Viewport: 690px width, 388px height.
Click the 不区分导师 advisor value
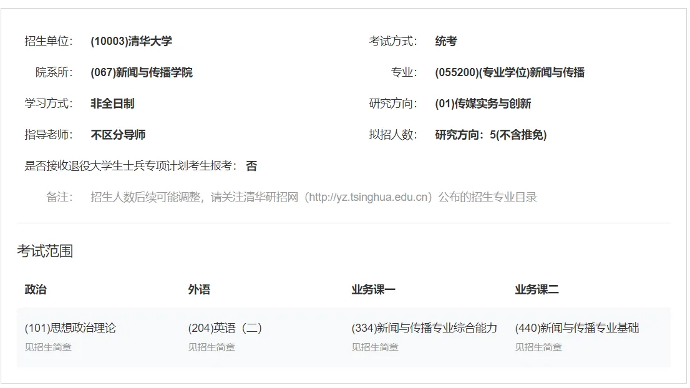tap(118, 135)
